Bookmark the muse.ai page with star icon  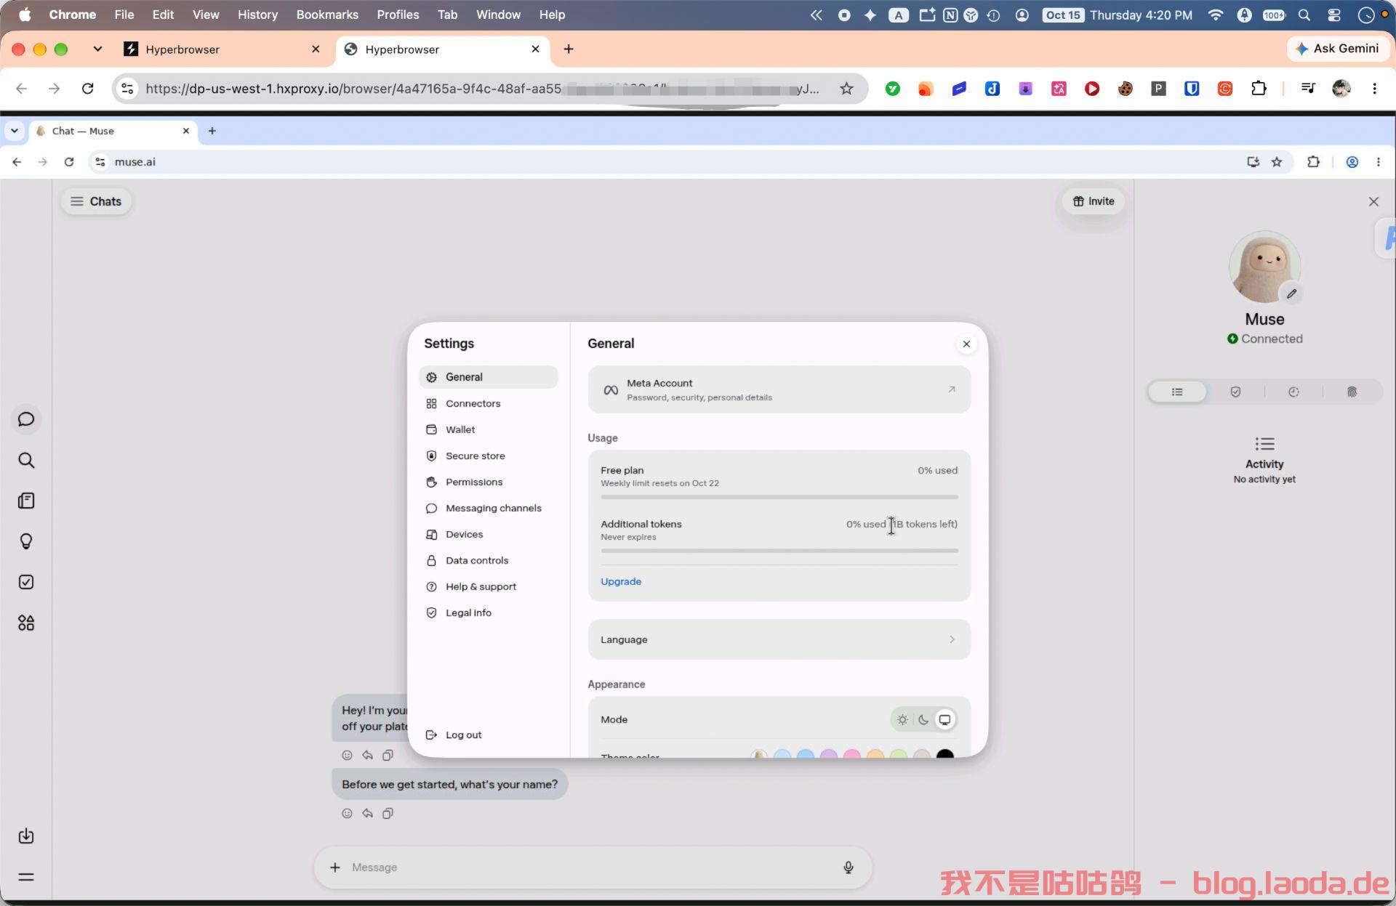click(1276, 162)
